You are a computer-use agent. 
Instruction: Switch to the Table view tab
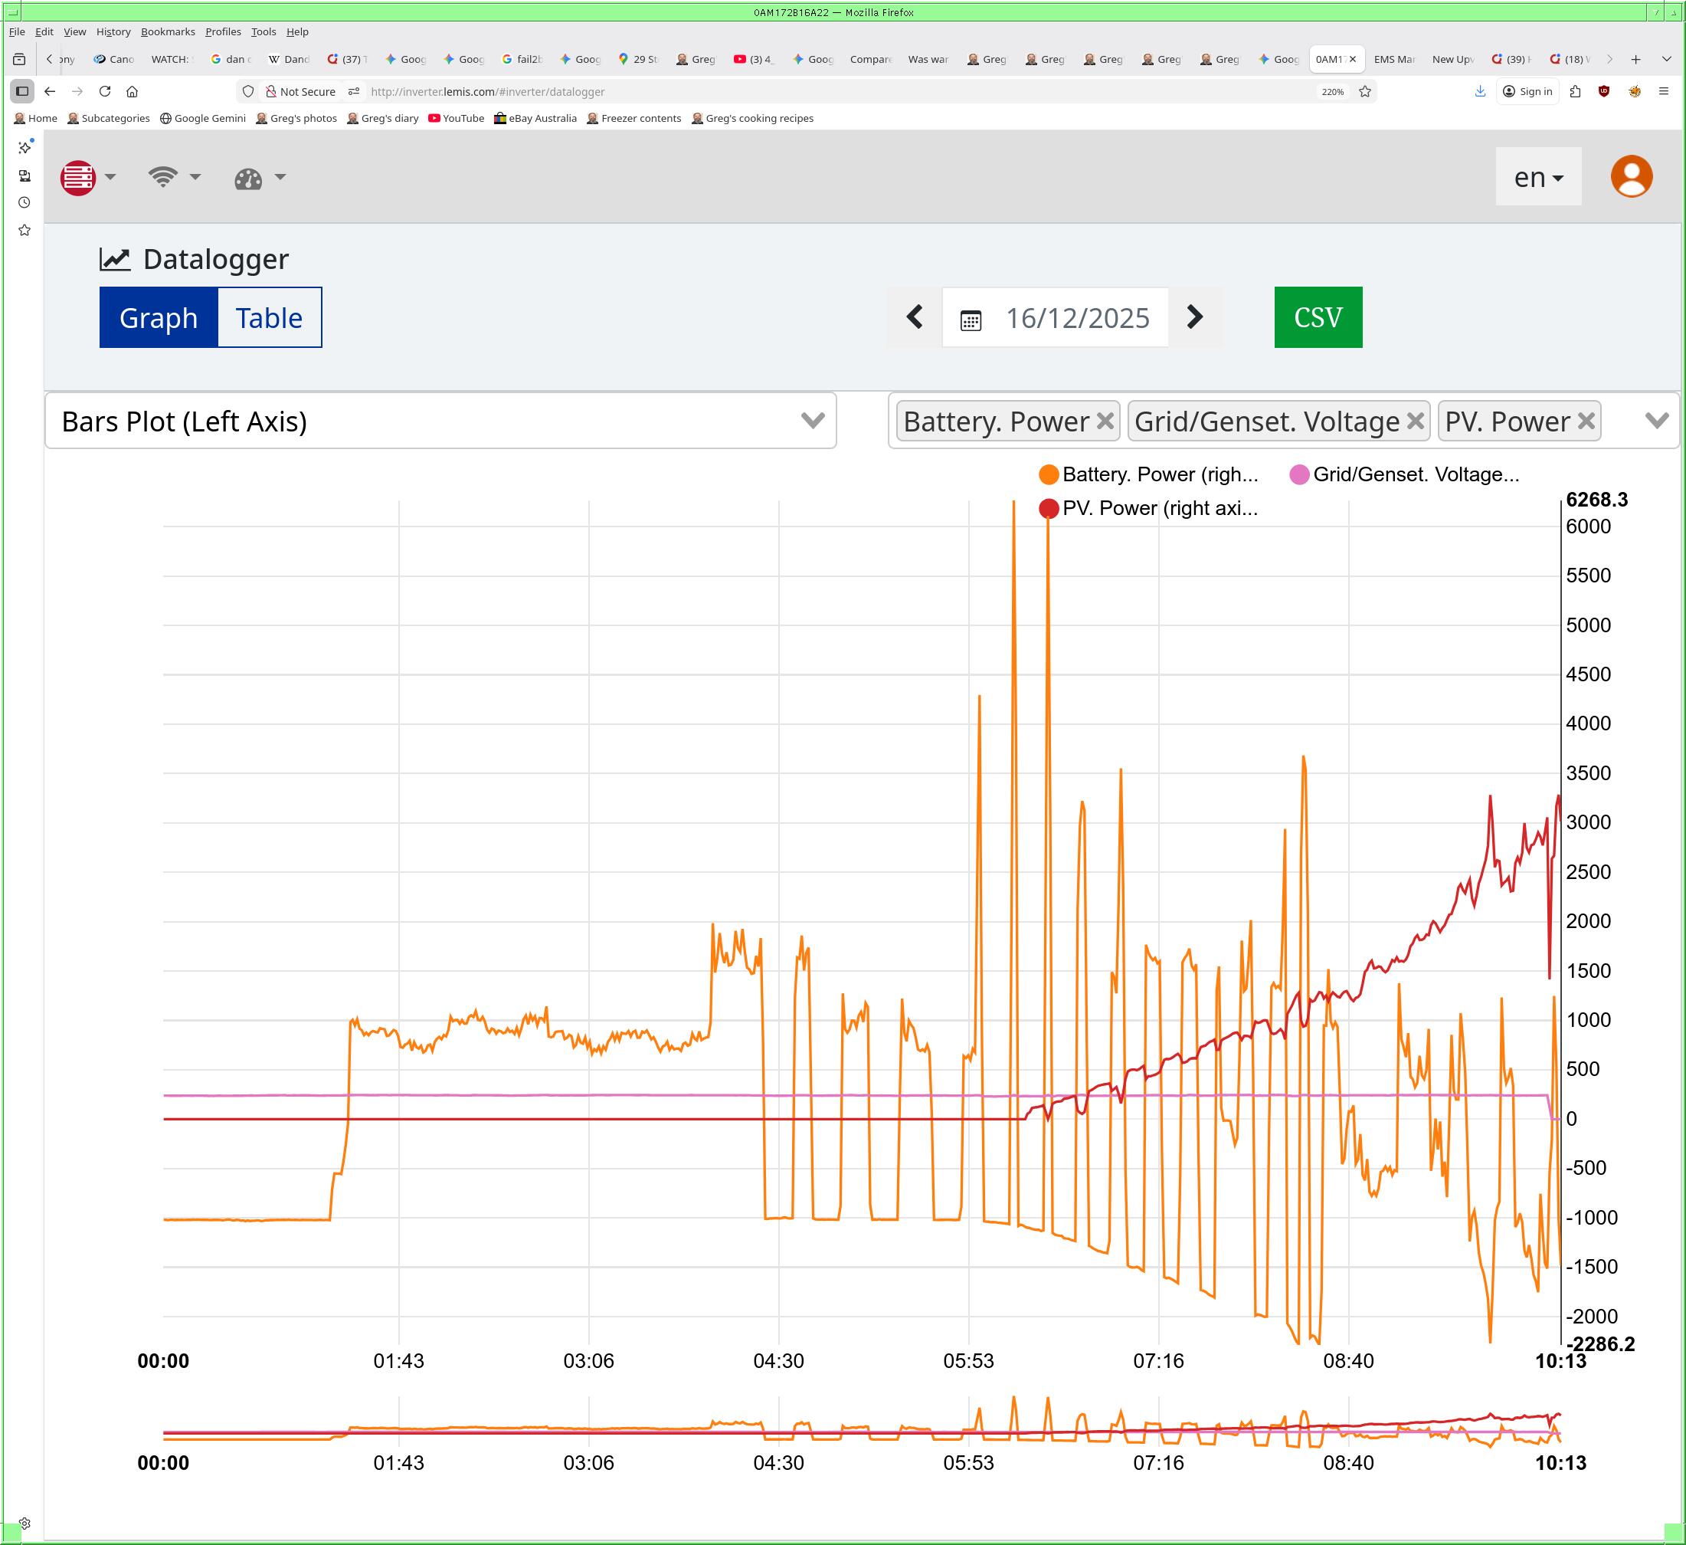(268, 318)
